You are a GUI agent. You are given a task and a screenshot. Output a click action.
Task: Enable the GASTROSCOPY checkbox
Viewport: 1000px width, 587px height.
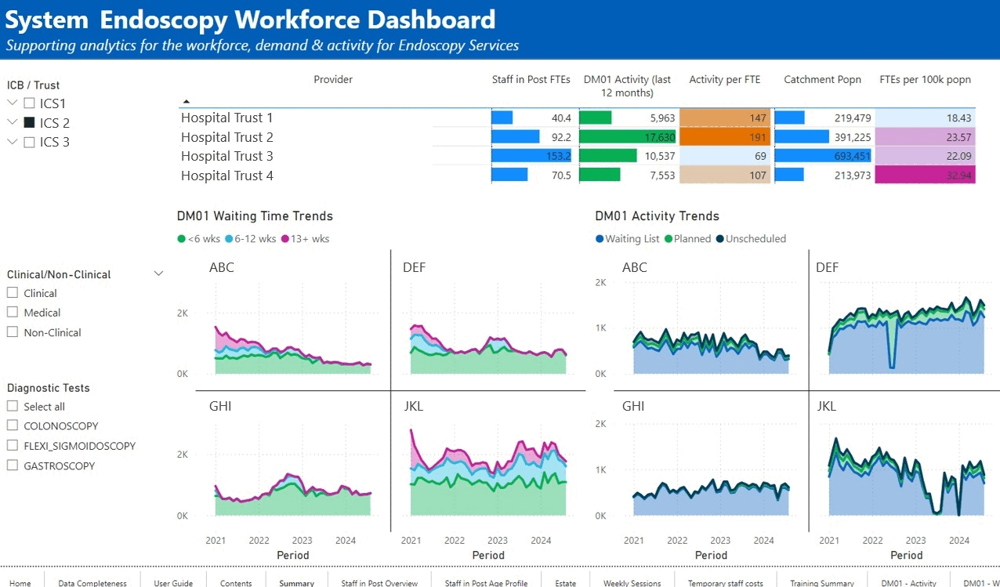point(13,465)
